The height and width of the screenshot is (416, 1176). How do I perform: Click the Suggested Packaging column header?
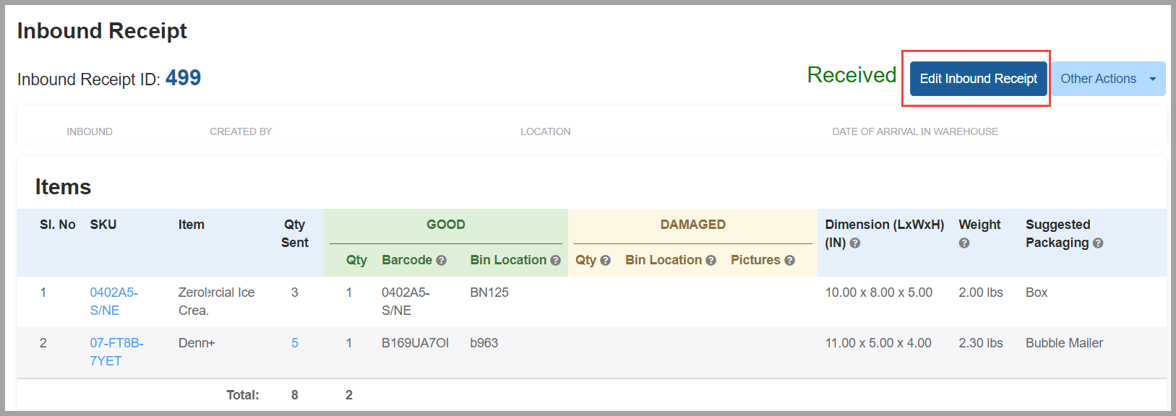1058,233
